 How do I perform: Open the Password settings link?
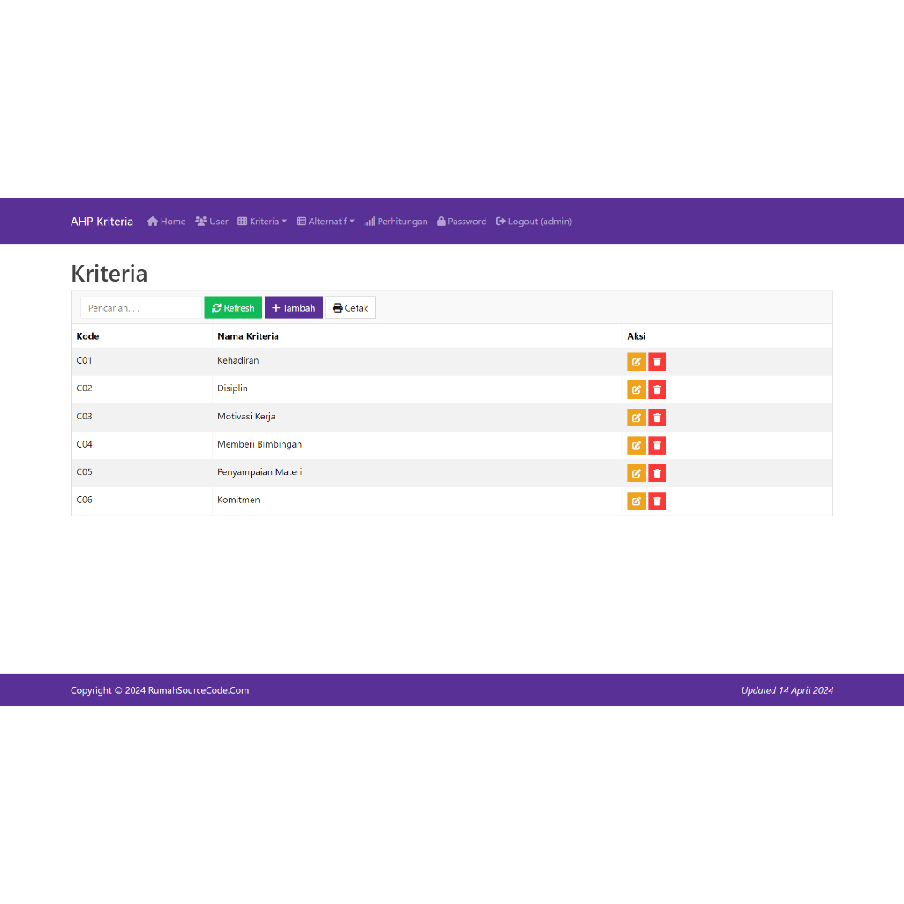tap(462, 222)
